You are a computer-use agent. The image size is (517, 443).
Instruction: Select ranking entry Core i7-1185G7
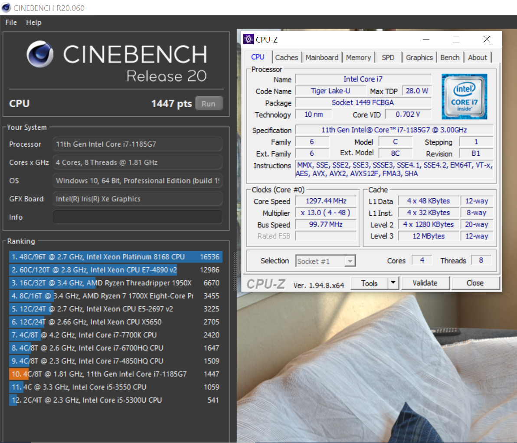click(115, 374)
